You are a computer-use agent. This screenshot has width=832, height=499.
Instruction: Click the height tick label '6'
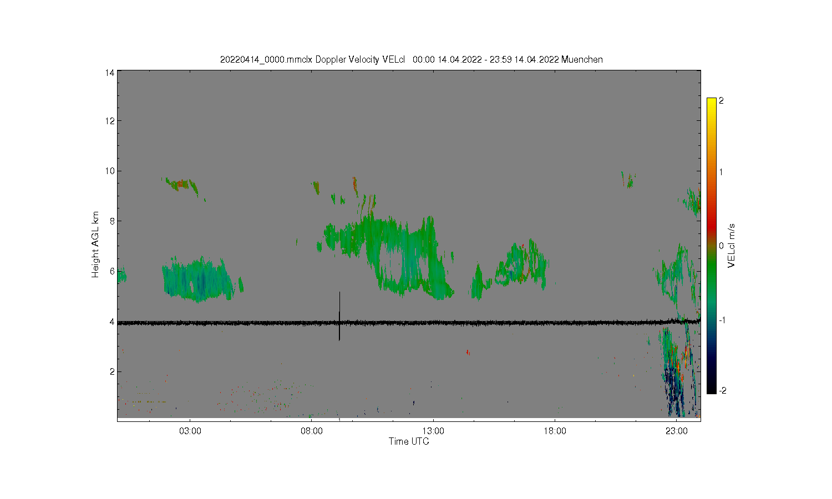tap(112, 271)
